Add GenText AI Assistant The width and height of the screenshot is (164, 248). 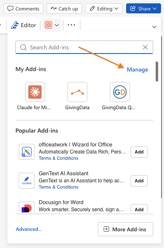tap(139, 181)
